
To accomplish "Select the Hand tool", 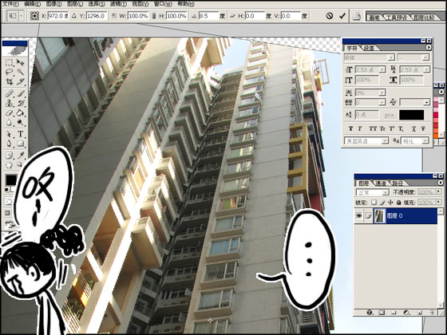I will click(x=10, y=164).
